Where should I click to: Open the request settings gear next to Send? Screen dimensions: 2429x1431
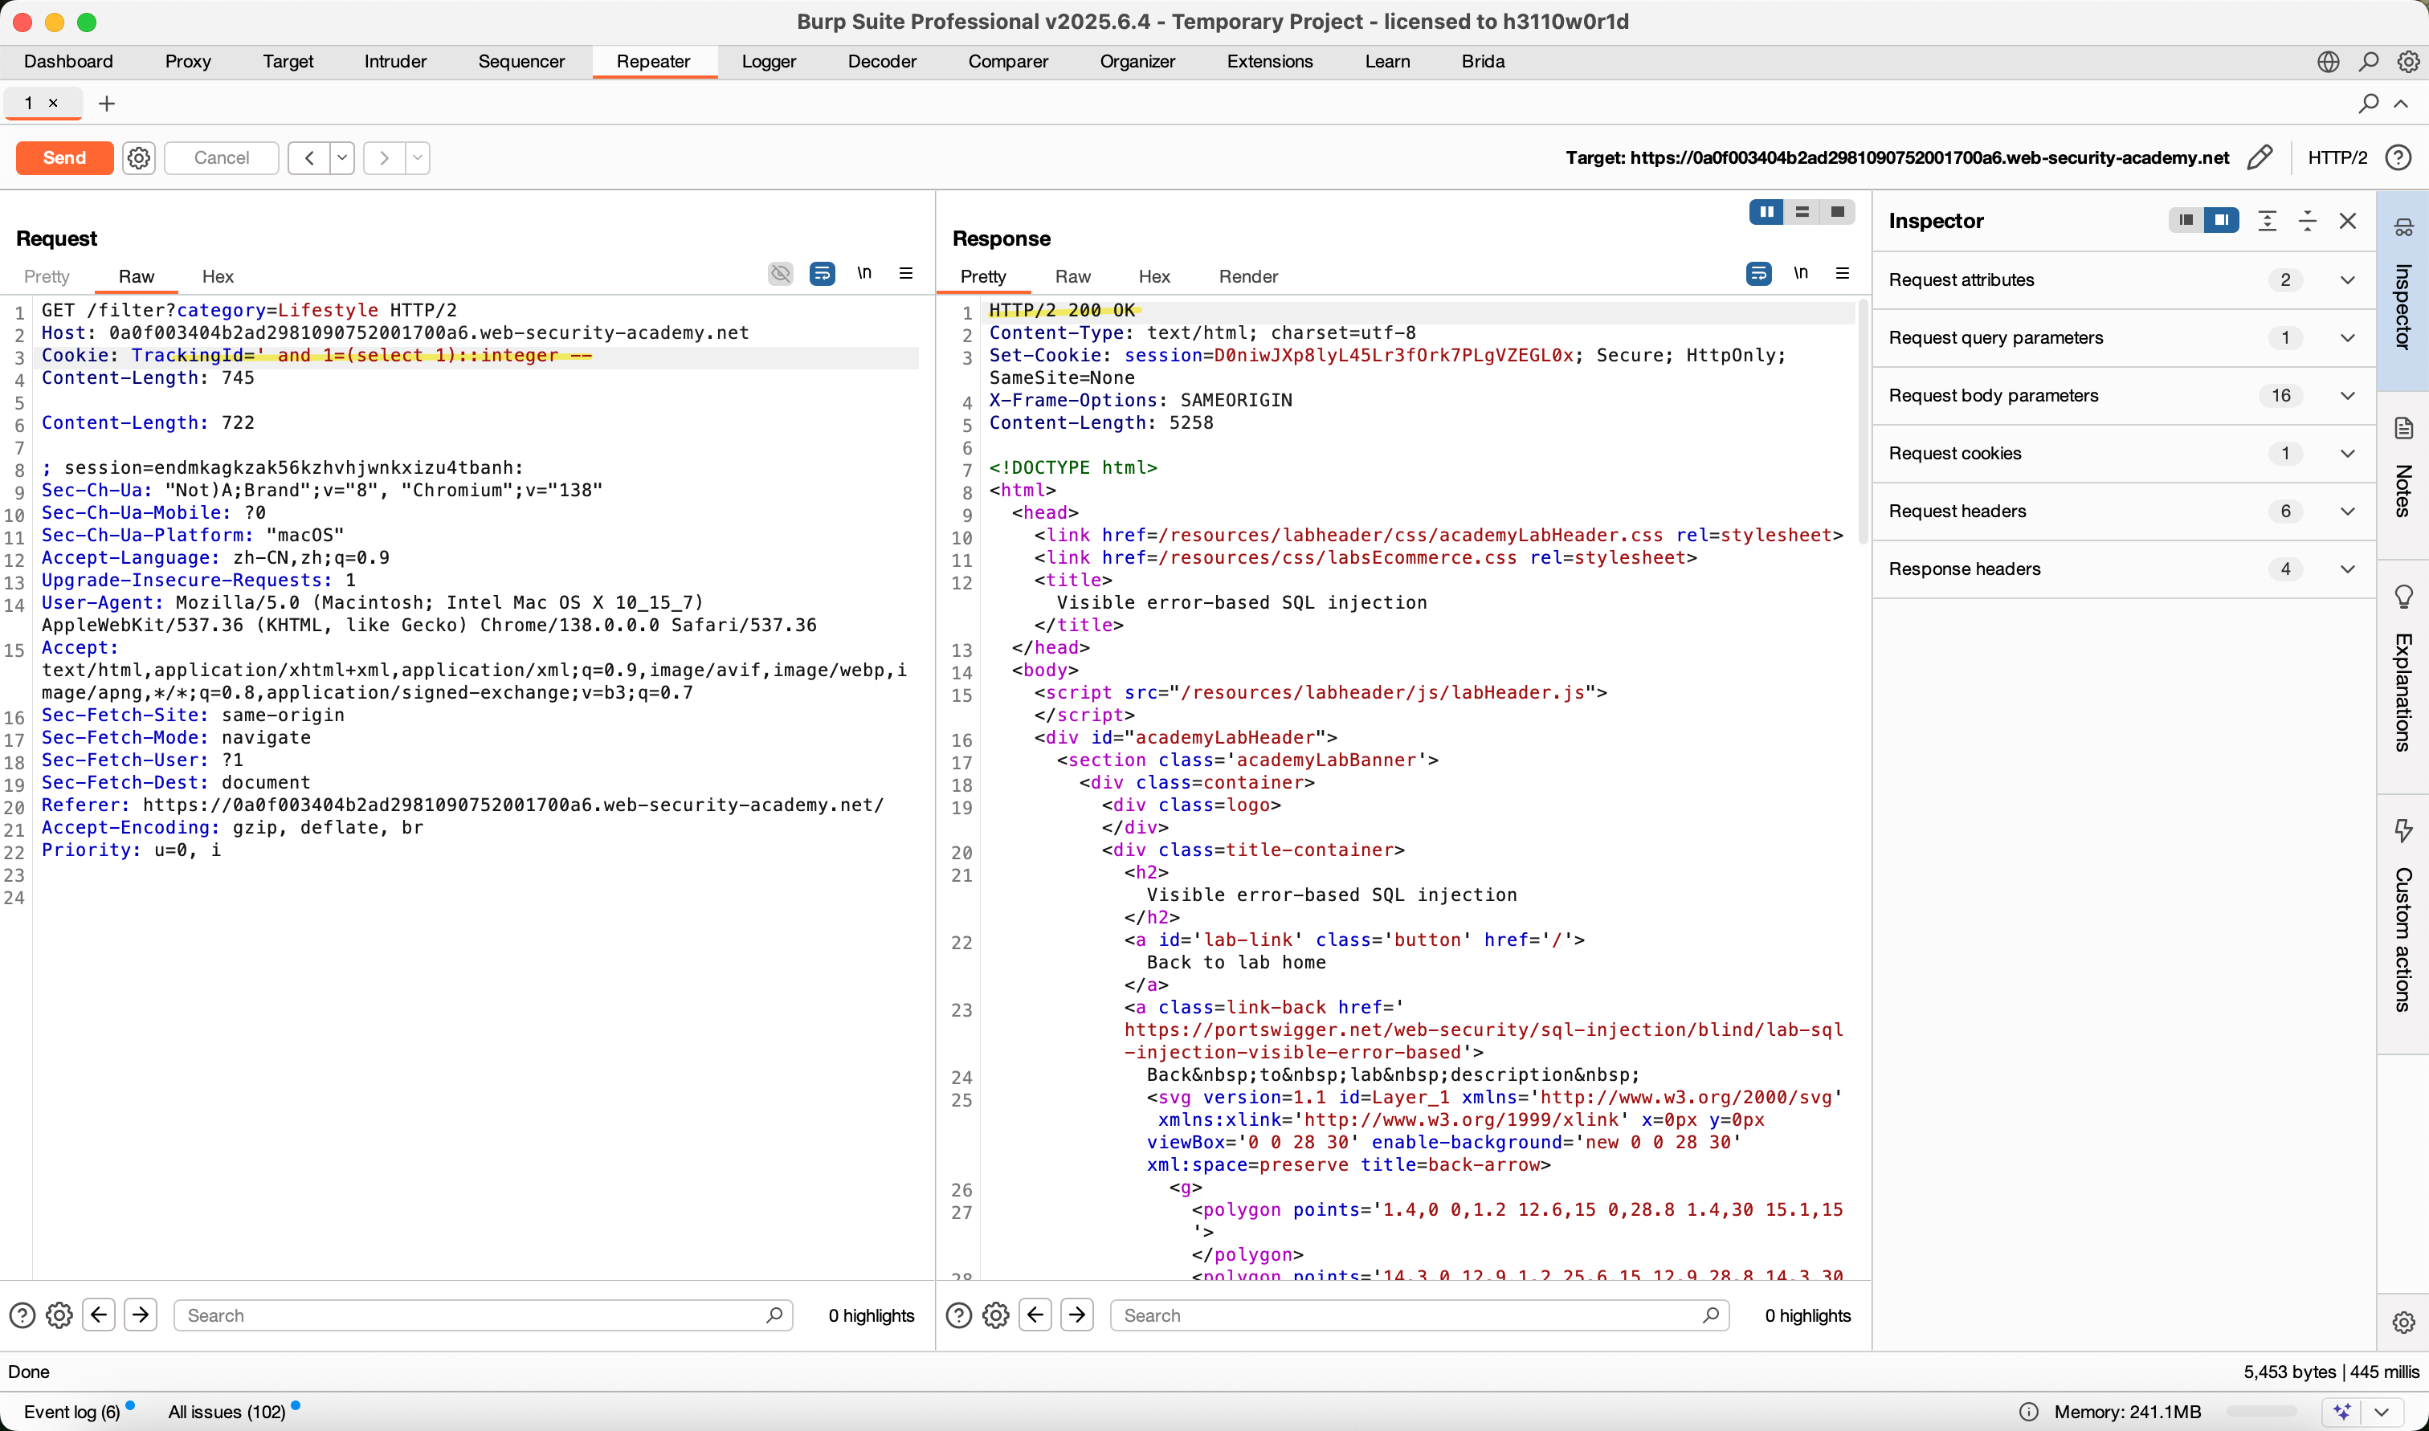[x=139, y=158]
